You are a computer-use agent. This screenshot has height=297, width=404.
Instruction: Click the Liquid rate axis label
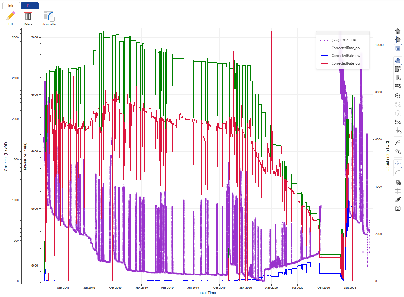coord(387,156)
